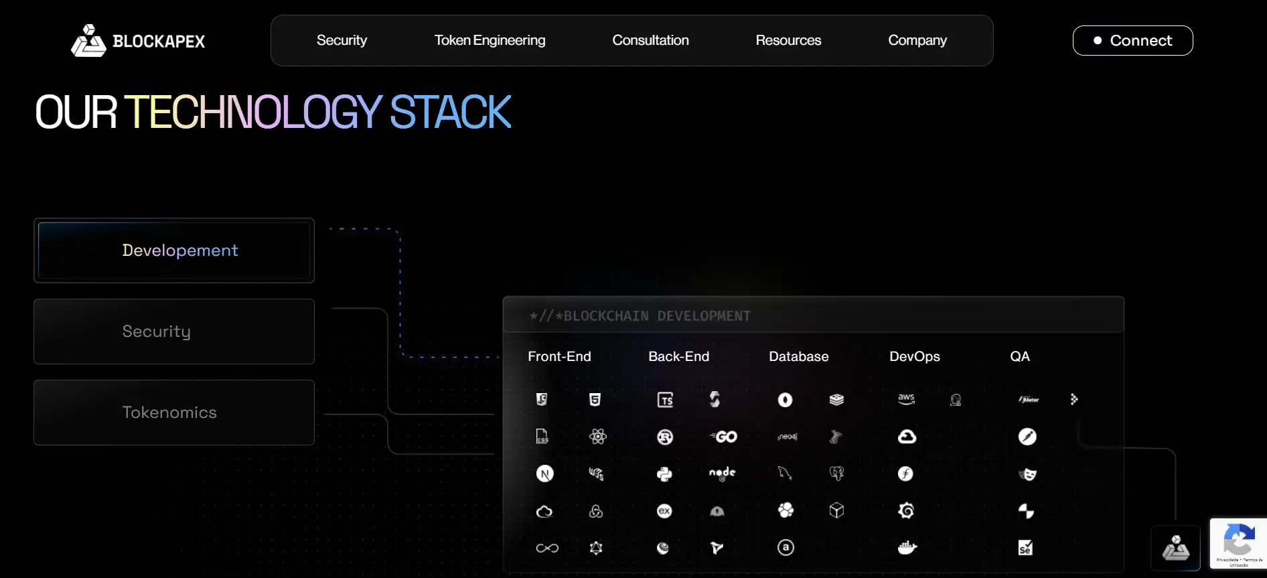The image size is (1267, 578).
Task: Click the Docker whale icon
Action: coord(907,548)
